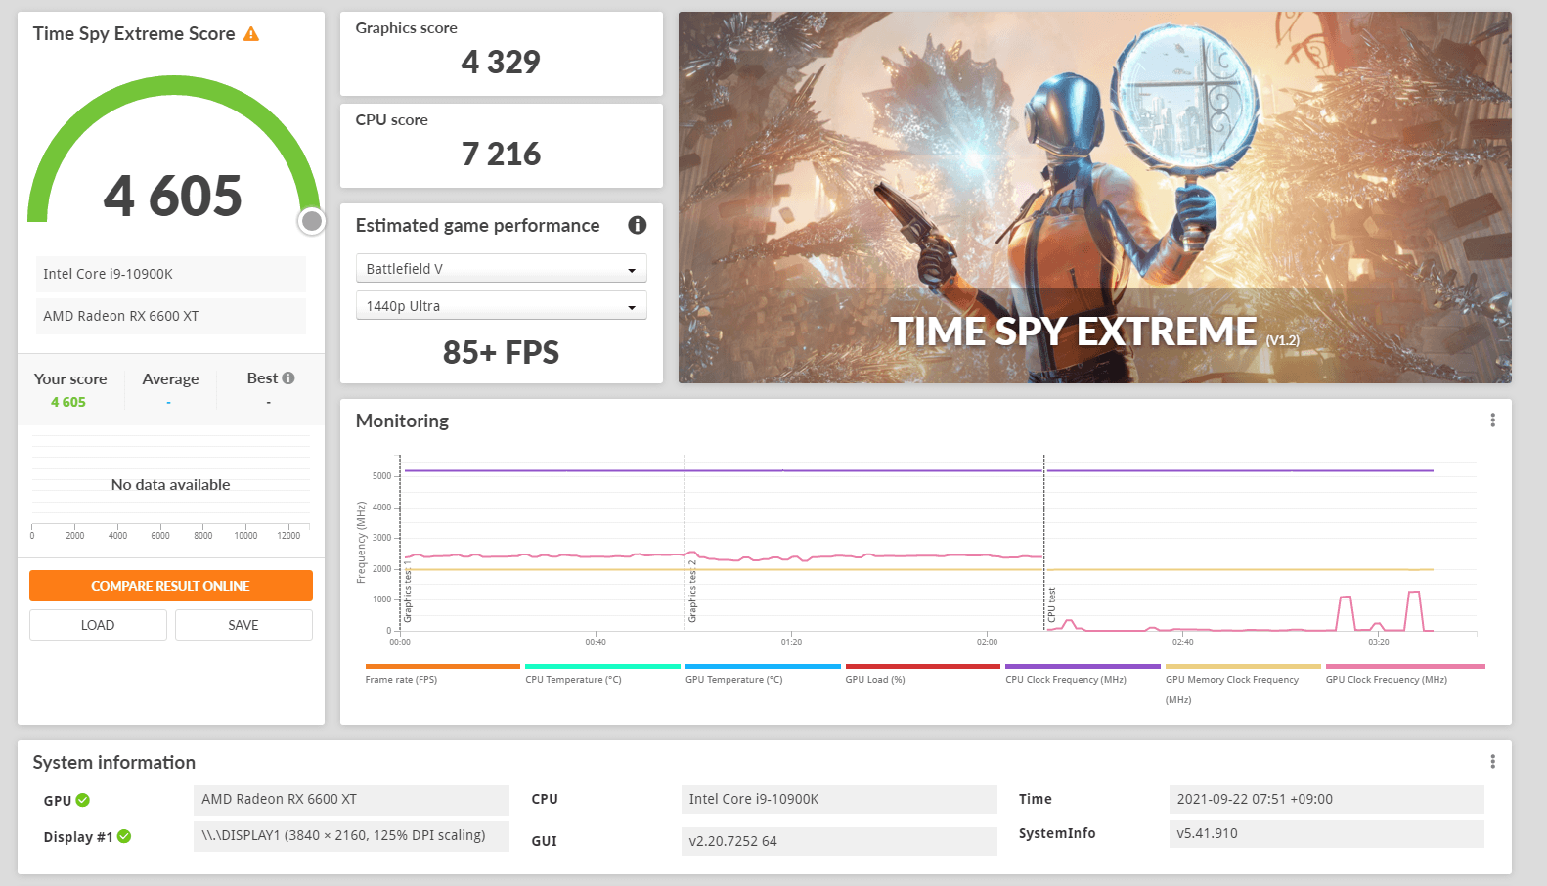
Task: Click the orange warning icon beside Time Spy Extreme Score
Action: tap(251, 34)
